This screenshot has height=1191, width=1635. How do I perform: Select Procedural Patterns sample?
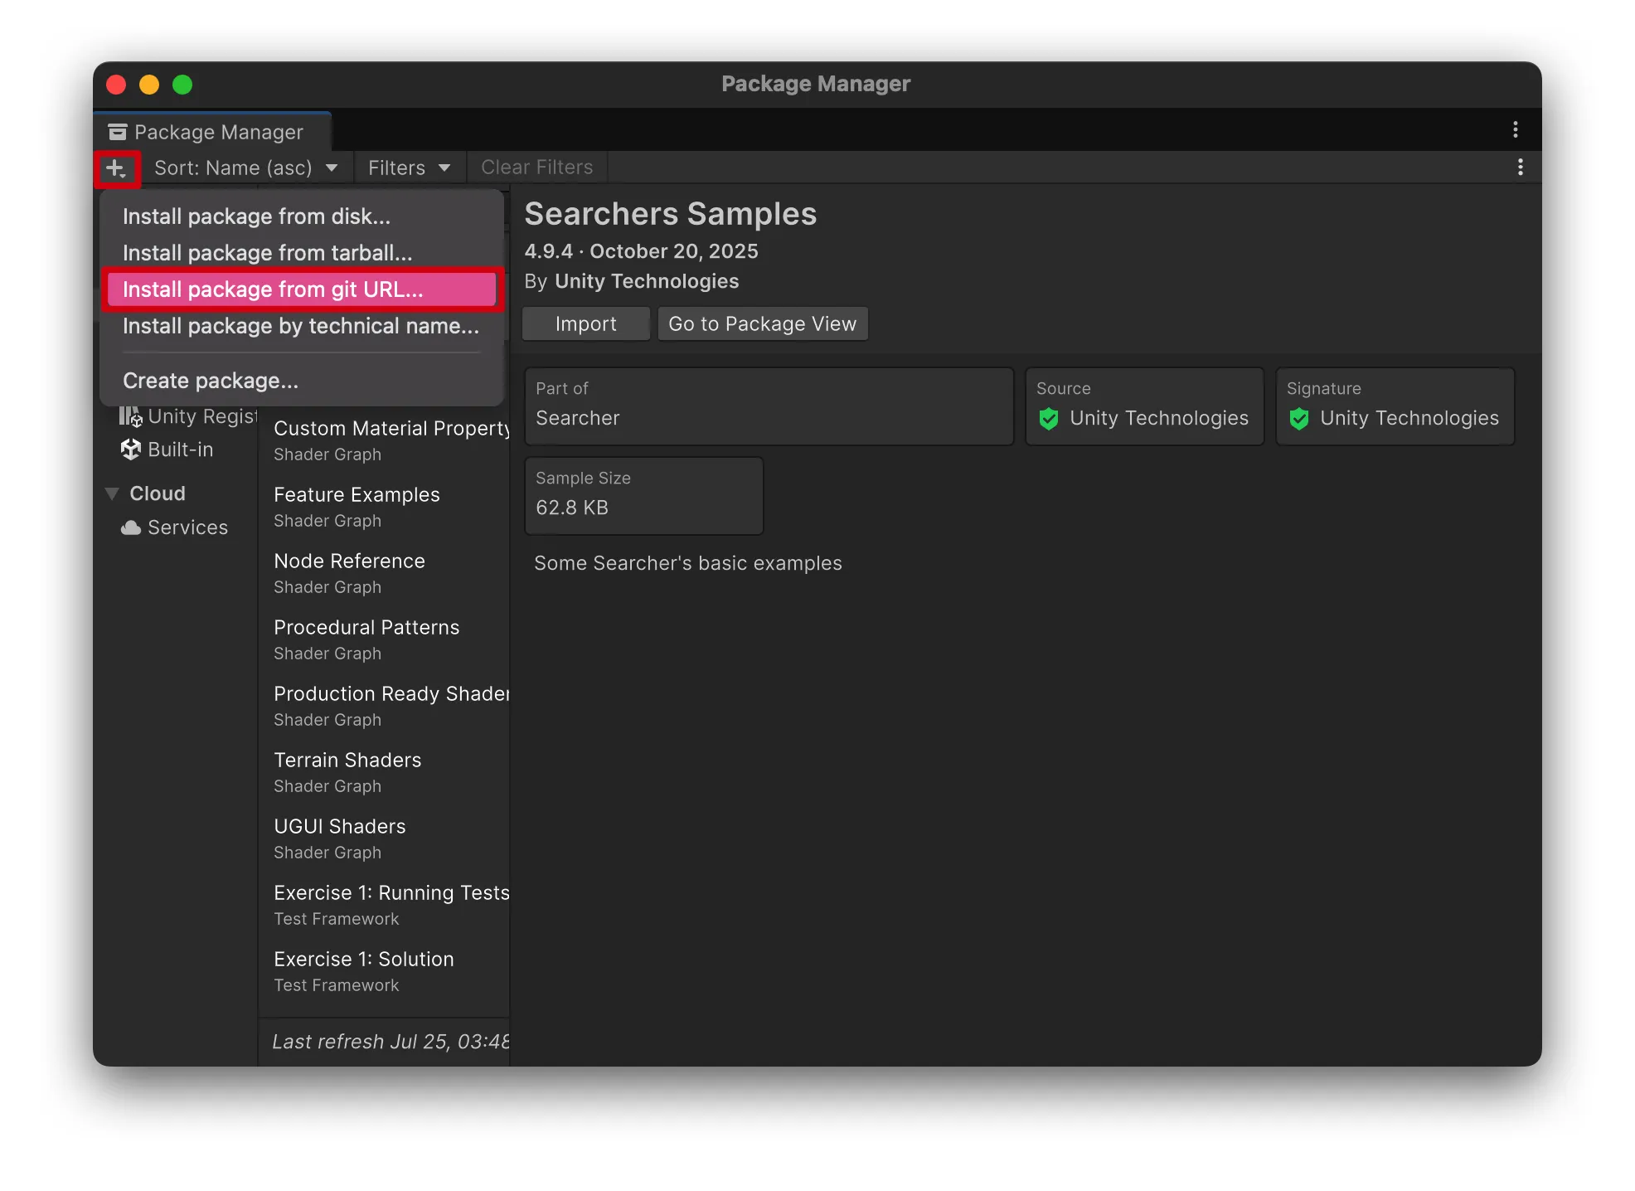[x=385, y=639]
